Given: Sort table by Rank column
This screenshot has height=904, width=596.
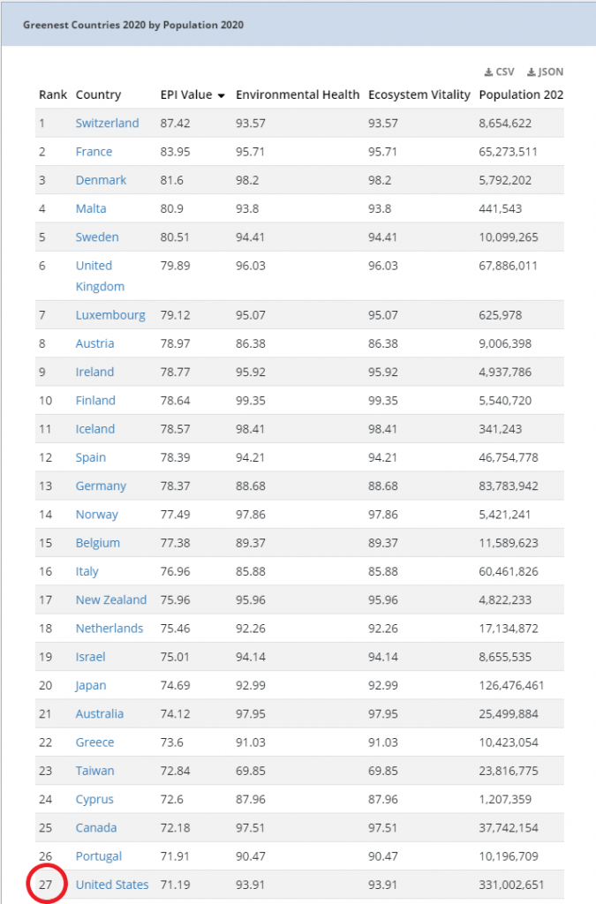Looking at the screenshot, I should coord(53,95).
